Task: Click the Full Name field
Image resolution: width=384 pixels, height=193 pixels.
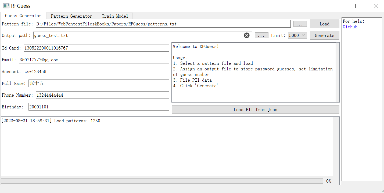Action: click(x=99, y=83)
